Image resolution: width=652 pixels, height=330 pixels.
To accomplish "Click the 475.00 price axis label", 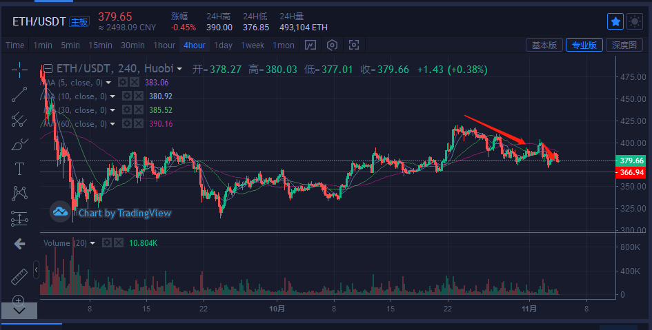I will [633, 76].
